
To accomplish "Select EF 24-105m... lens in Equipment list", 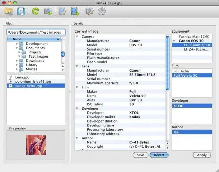I will click(192, 49).
